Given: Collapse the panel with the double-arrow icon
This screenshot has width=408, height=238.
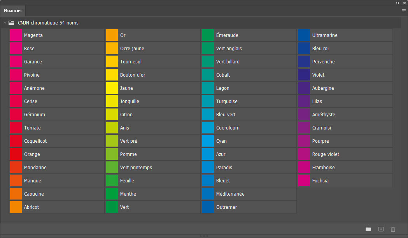Looking at the screenshot, I should coord(397,3).
